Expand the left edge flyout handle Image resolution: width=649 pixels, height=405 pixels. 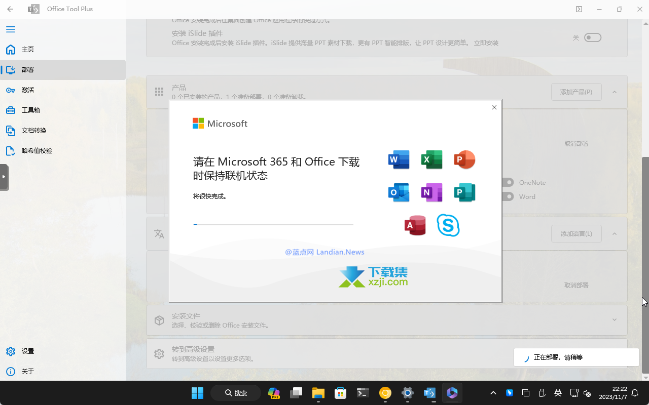point(4,177)
